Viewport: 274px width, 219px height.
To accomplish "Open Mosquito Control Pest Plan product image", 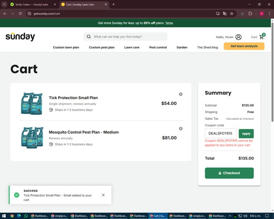I will 32,138.
